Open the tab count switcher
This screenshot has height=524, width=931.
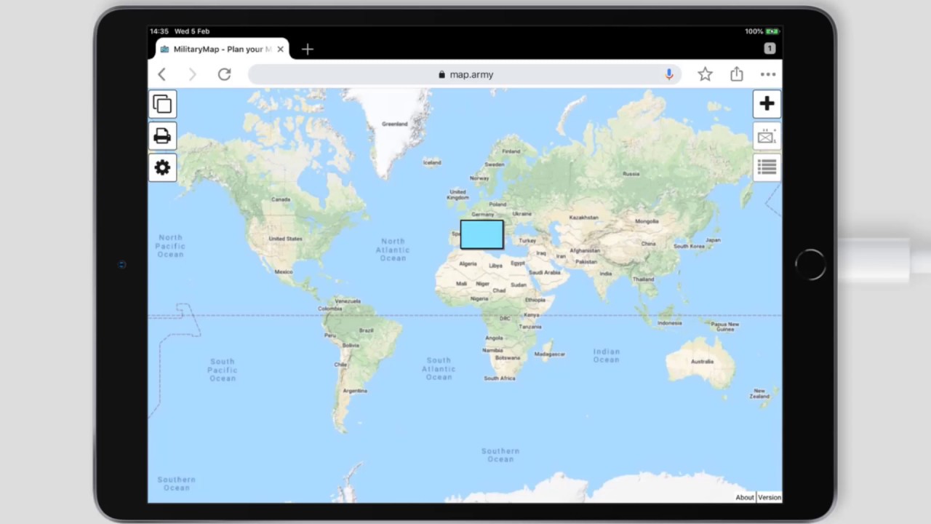(770, 49)
